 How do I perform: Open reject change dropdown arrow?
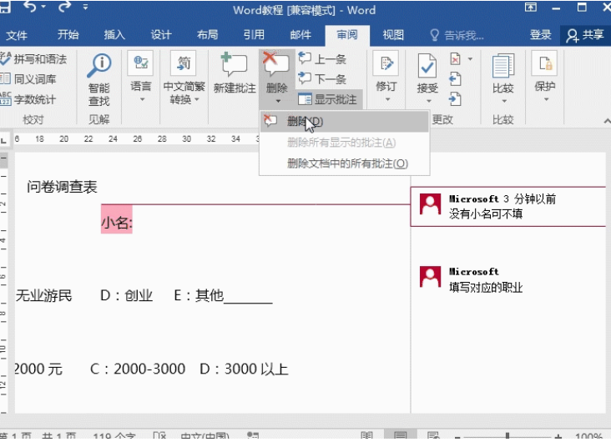(x=470, y=59)
